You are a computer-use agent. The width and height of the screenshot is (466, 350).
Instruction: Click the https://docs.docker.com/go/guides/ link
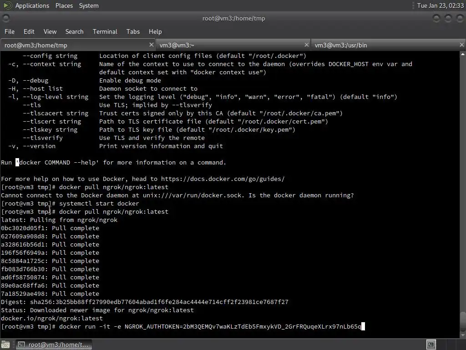click(x=223, y=179)
